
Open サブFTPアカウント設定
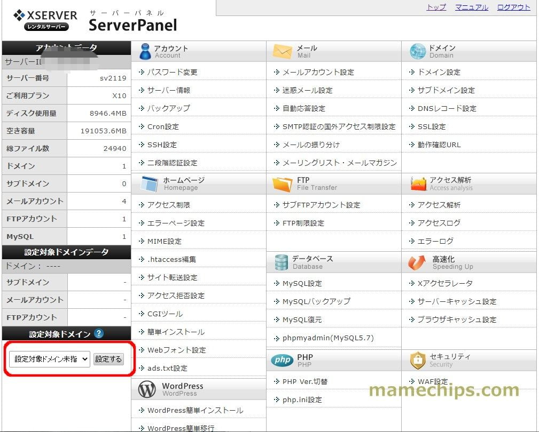coord(322,205)
